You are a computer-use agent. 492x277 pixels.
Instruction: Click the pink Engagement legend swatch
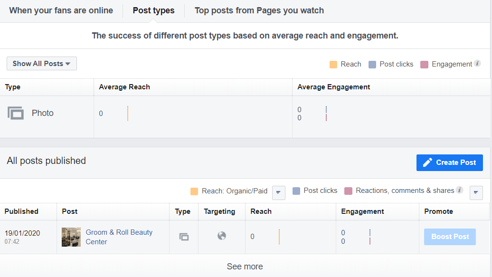[x=425, y=65]
